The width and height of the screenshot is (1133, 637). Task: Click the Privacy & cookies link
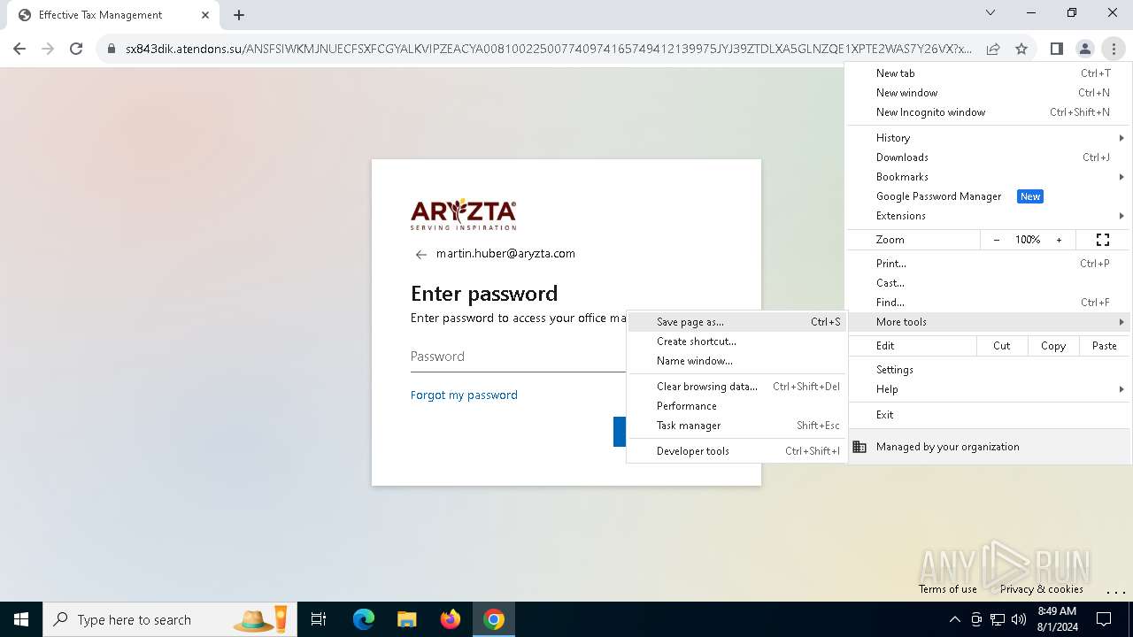click(x=1042, y=589)
